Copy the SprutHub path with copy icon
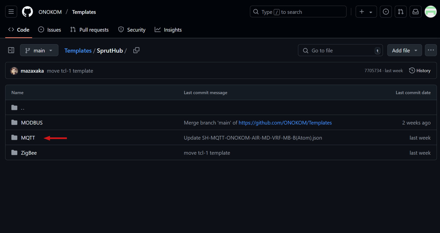440x233 pixels. pyautogui.click(x=136, y=50)
